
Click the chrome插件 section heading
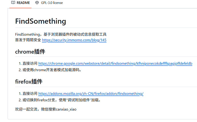[30, 52]
